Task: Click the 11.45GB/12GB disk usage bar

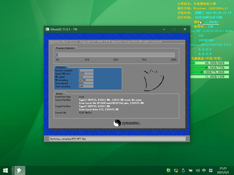Action: click(x=210, y=77)
